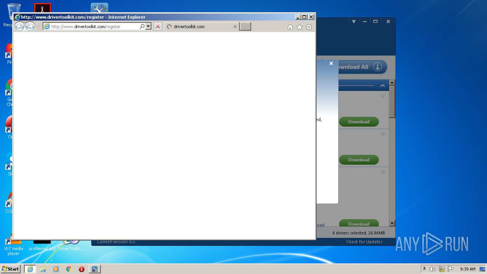Image resolution: width=487 pixels, height=274 pixels.
Task: Open the network tray icon
Action: 442,269
